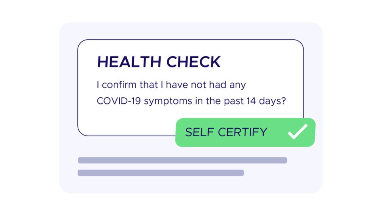This screenshot has height=218, width=388.
Task: Click the longer gray placeholder bar
Action: click(x=182, y=160)
